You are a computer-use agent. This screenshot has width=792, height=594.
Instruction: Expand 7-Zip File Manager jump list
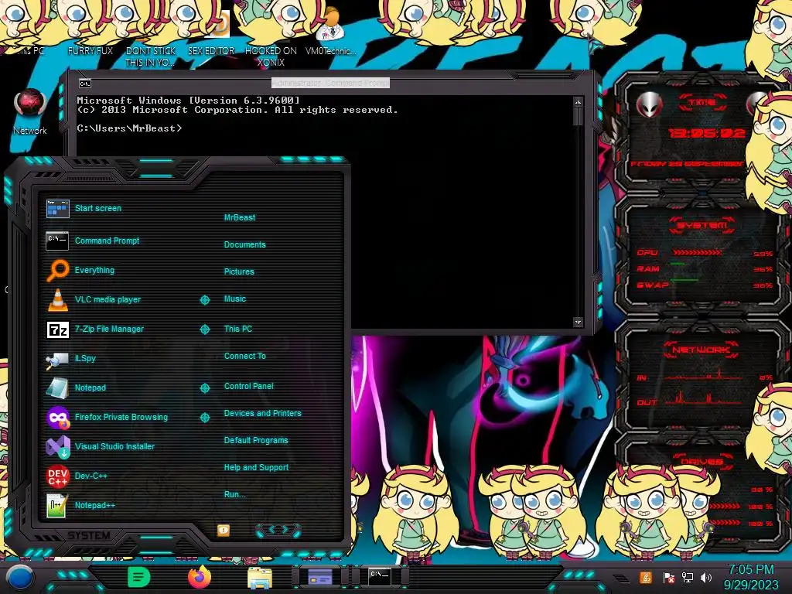coord(204,329)
